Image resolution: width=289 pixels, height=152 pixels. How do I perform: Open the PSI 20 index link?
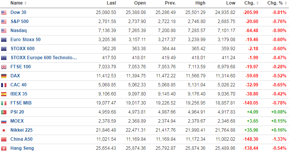click(17, 112)
